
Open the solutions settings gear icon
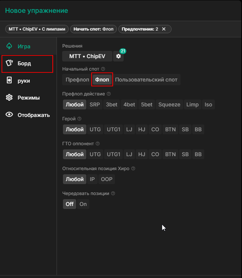tap(118, 56)
